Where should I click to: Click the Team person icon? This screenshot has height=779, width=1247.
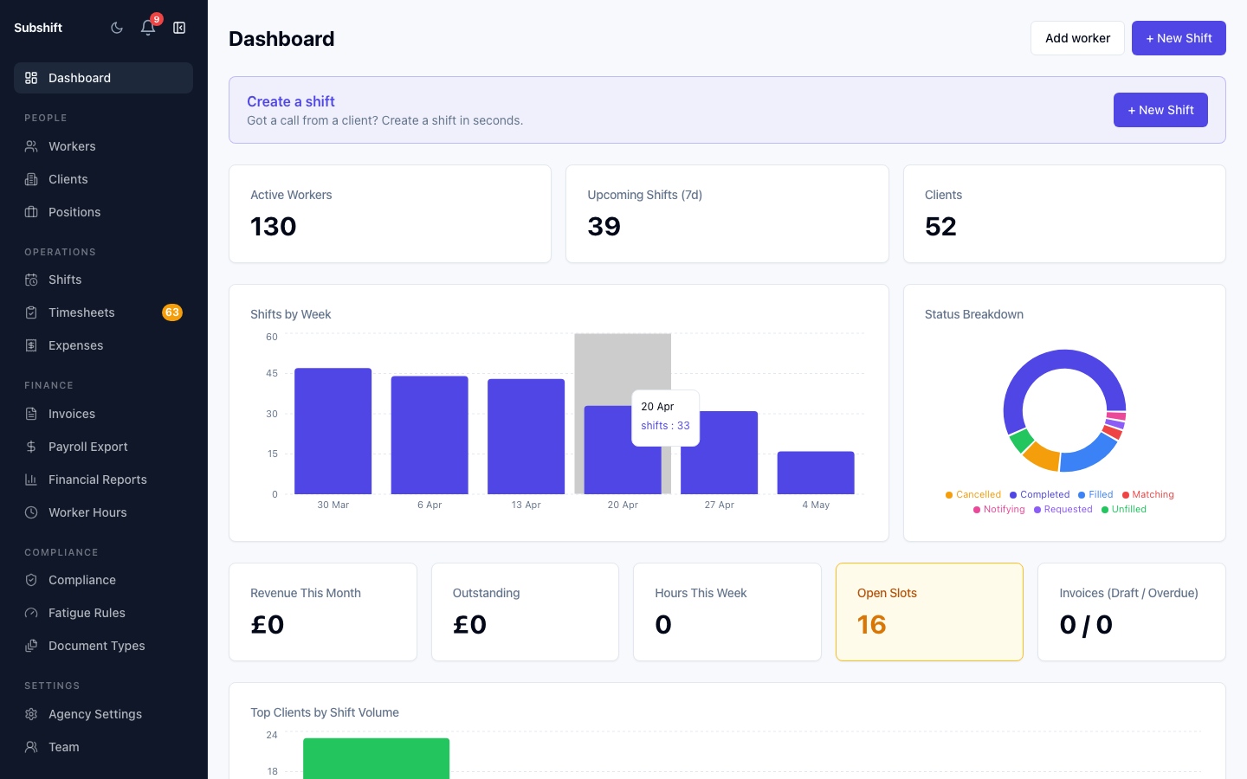[x=31, y=747]
